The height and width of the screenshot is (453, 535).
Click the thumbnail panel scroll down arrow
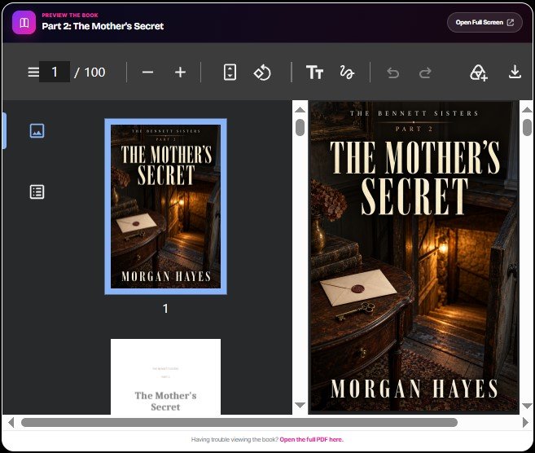300,405
